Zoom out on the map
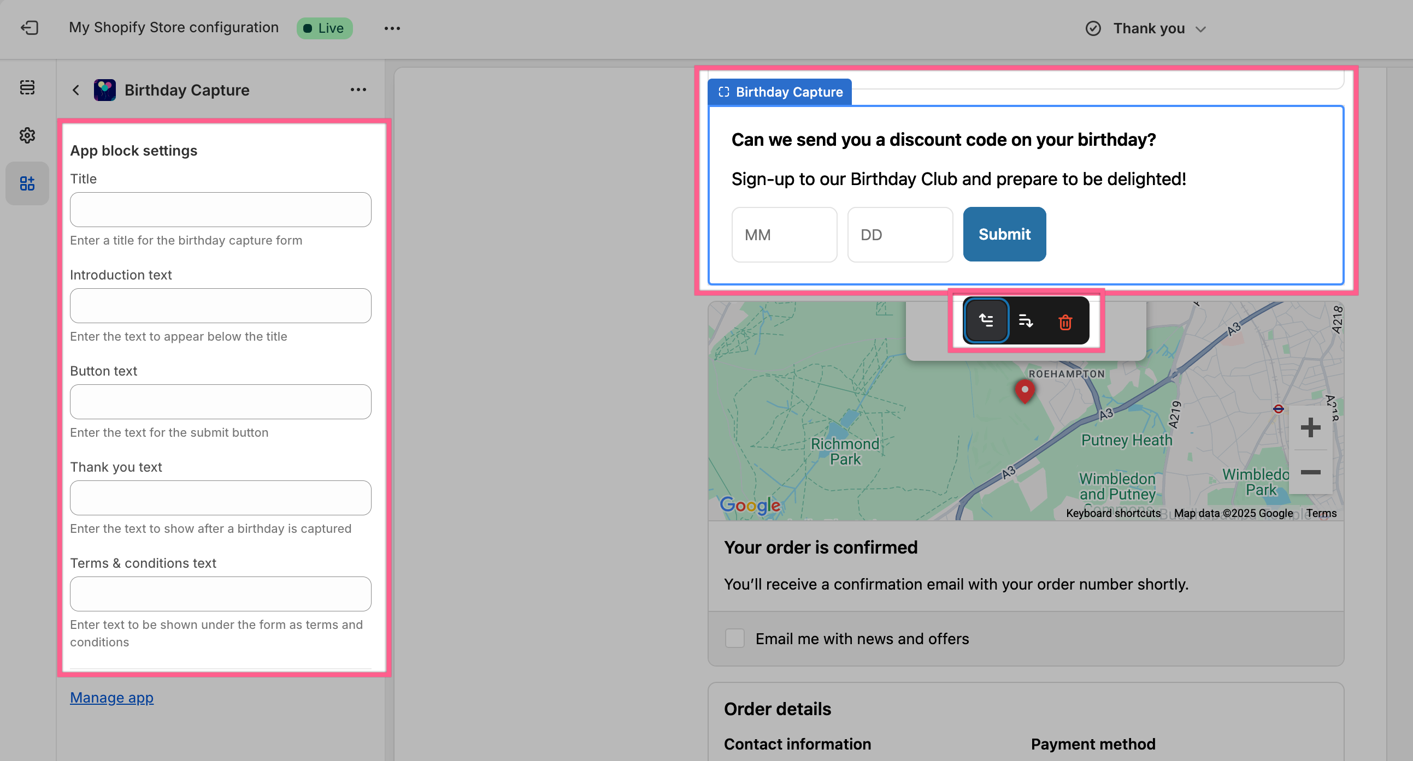 coord(1310,472)
